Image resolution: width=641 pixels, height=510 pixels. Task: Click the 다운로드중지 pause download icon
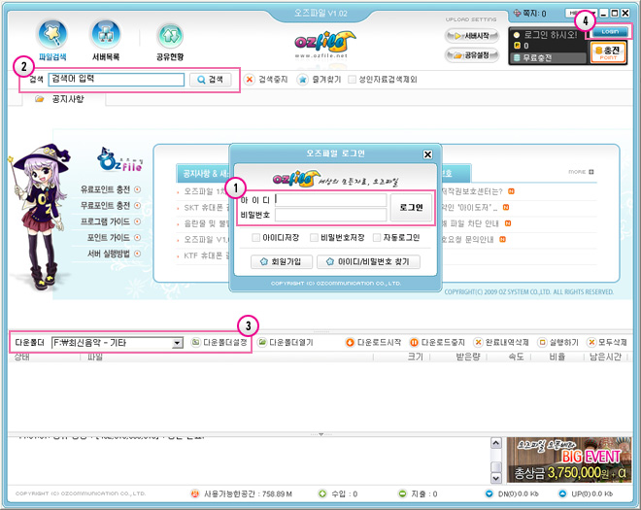[x=414, y=342]
